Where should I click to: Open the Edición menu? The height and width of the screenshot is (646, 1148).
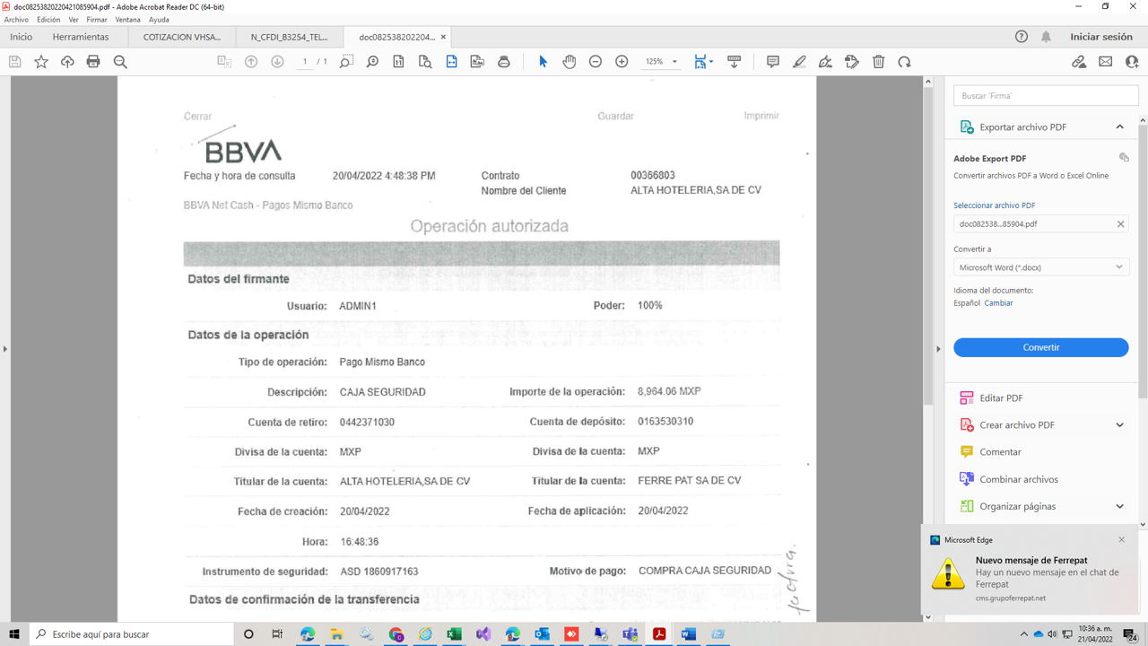click(48, 20)
